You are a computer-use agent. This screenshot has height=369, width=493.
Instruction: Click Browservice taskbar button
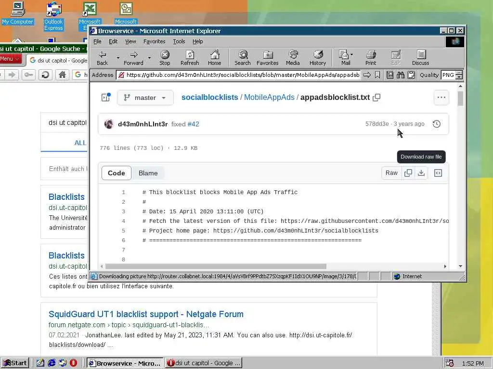click(x=125, y=363)
